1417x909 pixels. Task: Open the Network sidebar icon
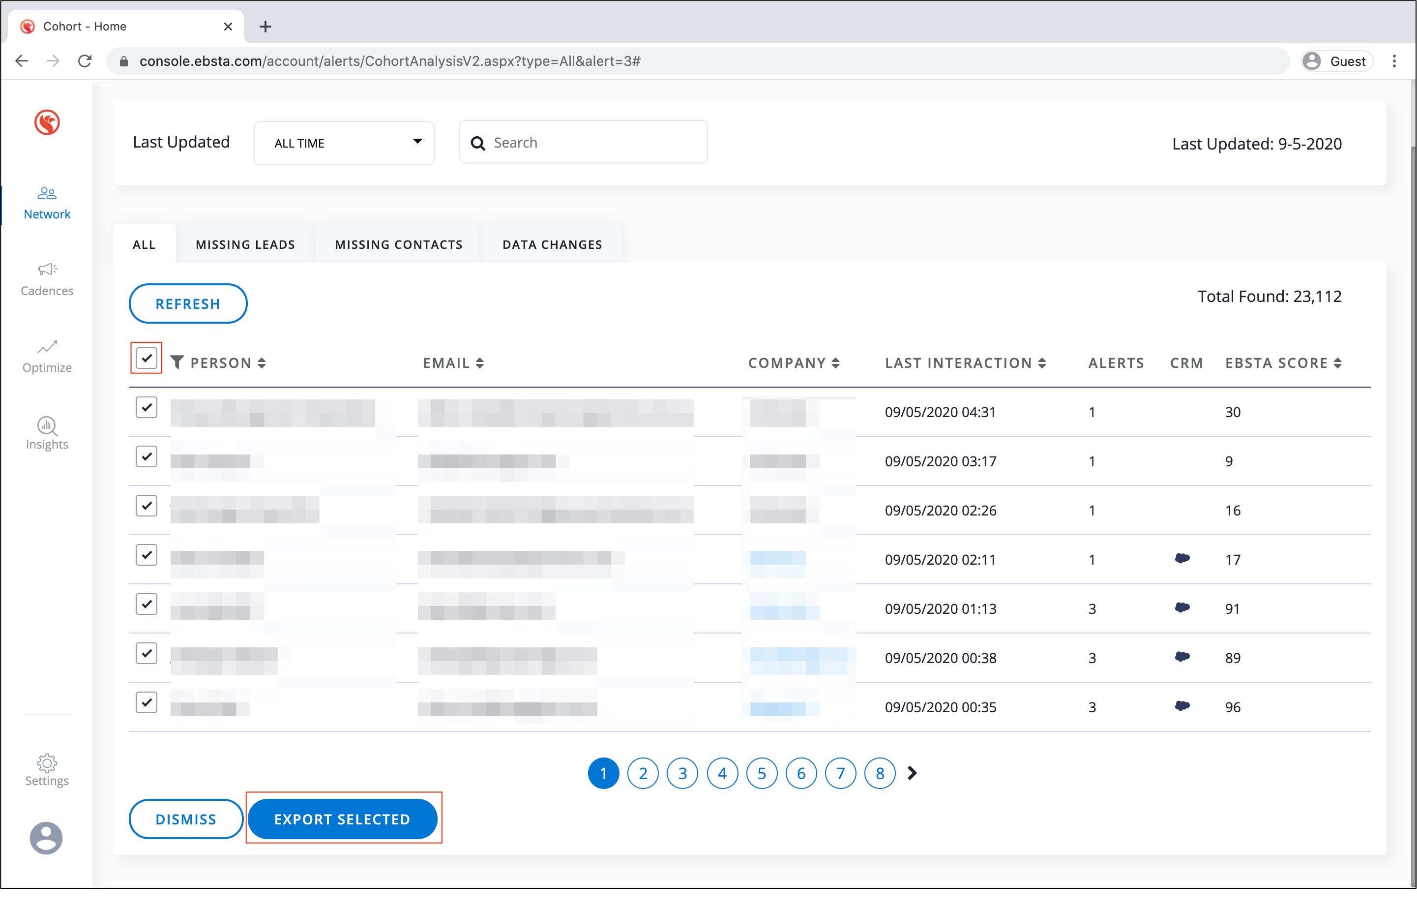coord(47,194)
